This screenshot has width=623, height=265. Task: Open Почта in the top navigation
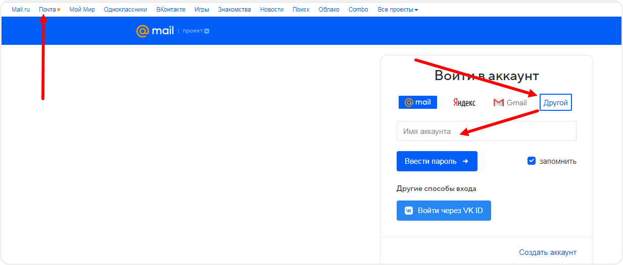pos(47,10)
